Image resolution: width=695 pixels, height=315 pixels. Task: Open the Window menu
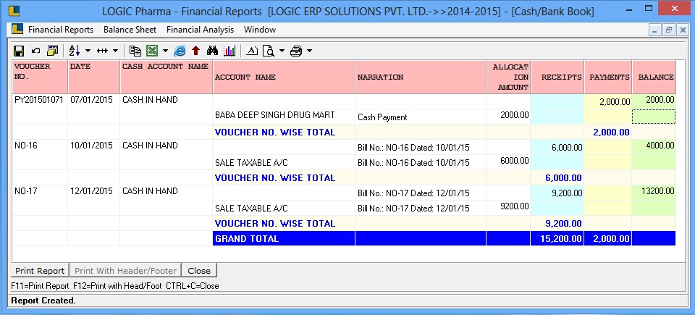[x=260, y=30]
